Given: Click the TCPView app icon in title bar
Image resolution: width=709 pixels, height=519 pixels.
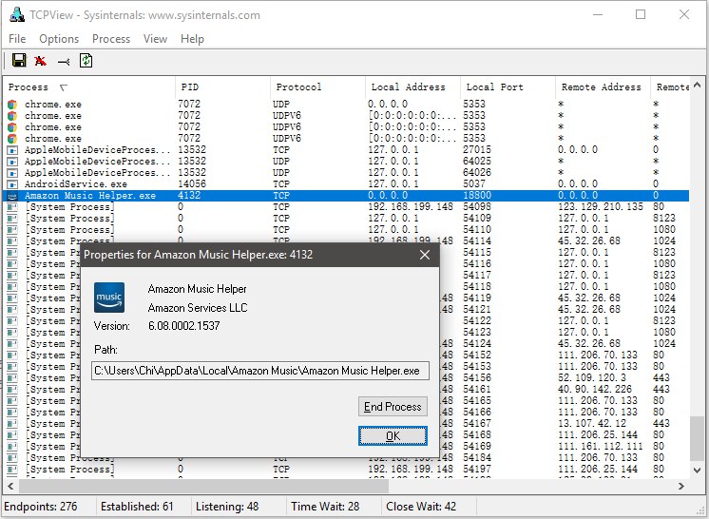Looking at the screenshot, I should point(17,15).
